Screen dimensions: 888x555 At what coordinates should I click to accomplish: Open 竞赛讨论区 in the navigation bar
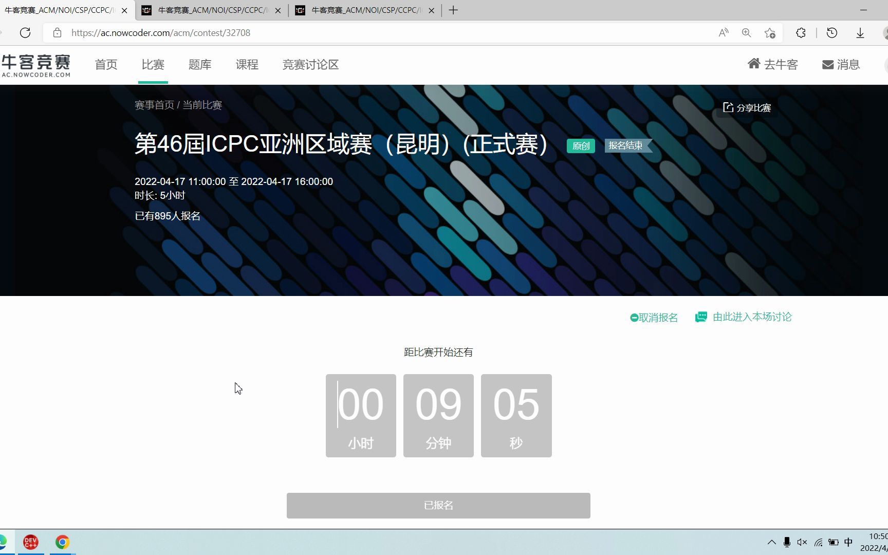point(310,65)
